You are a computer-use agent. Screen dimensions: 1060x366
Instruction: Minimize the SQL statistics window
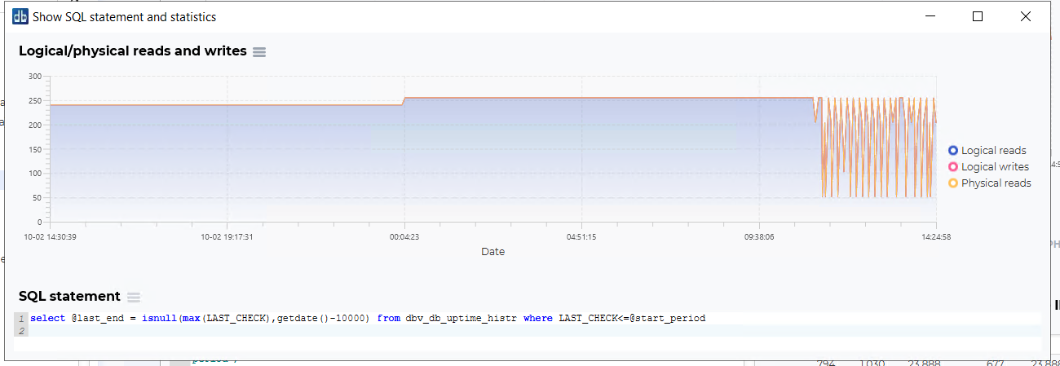[930, 16]
